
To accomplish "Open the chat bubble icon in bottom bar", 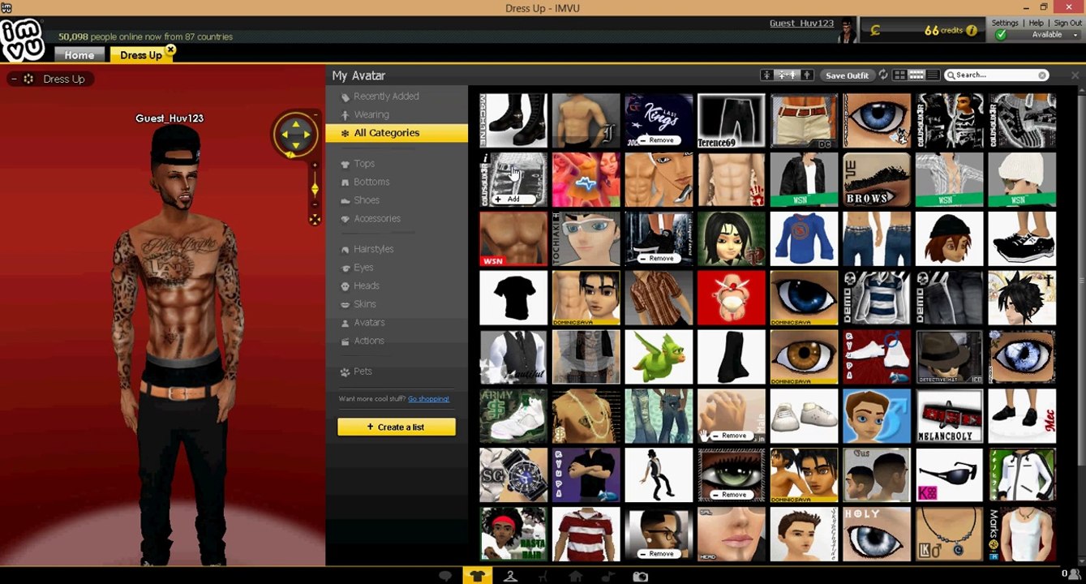I will pos(445,576).
